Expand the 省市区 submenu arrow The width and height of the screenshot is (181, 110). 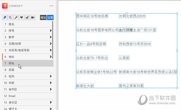(x=51, y=89)
